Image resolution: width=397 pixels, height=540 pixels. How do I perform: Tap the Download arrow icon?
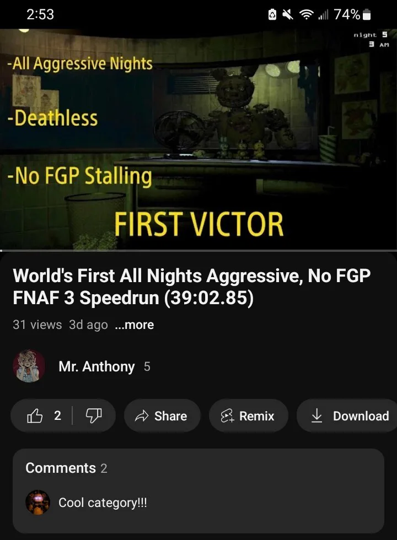tap(316, 415)
